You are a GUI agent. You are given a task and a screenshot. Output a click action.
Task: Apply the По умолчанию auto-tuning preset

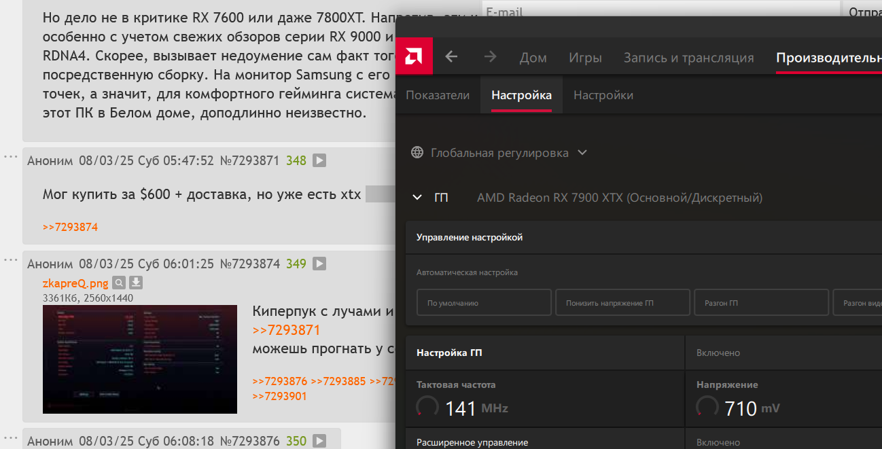[484, 303]
